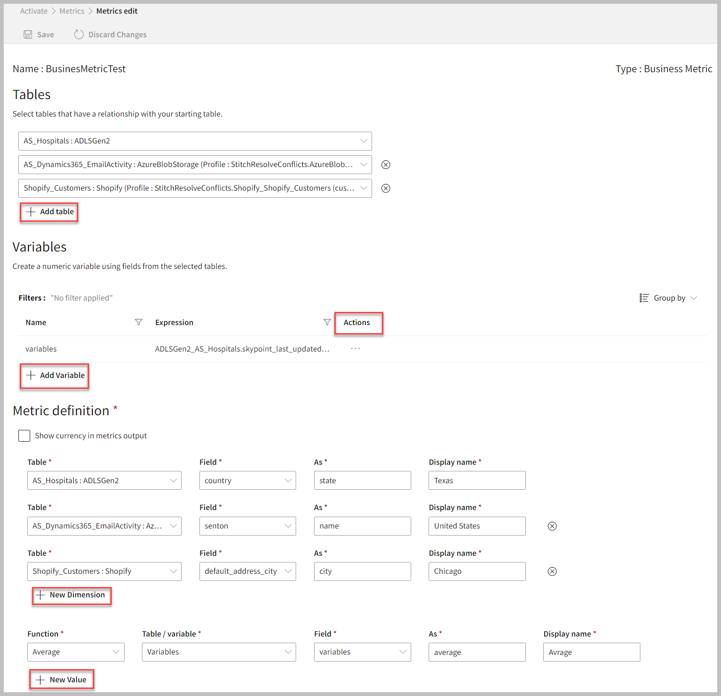The width and height of the screenshot is (721, 696).
Task: Open the Variables Table / variable dropdown
Action: tap(219, 652)
